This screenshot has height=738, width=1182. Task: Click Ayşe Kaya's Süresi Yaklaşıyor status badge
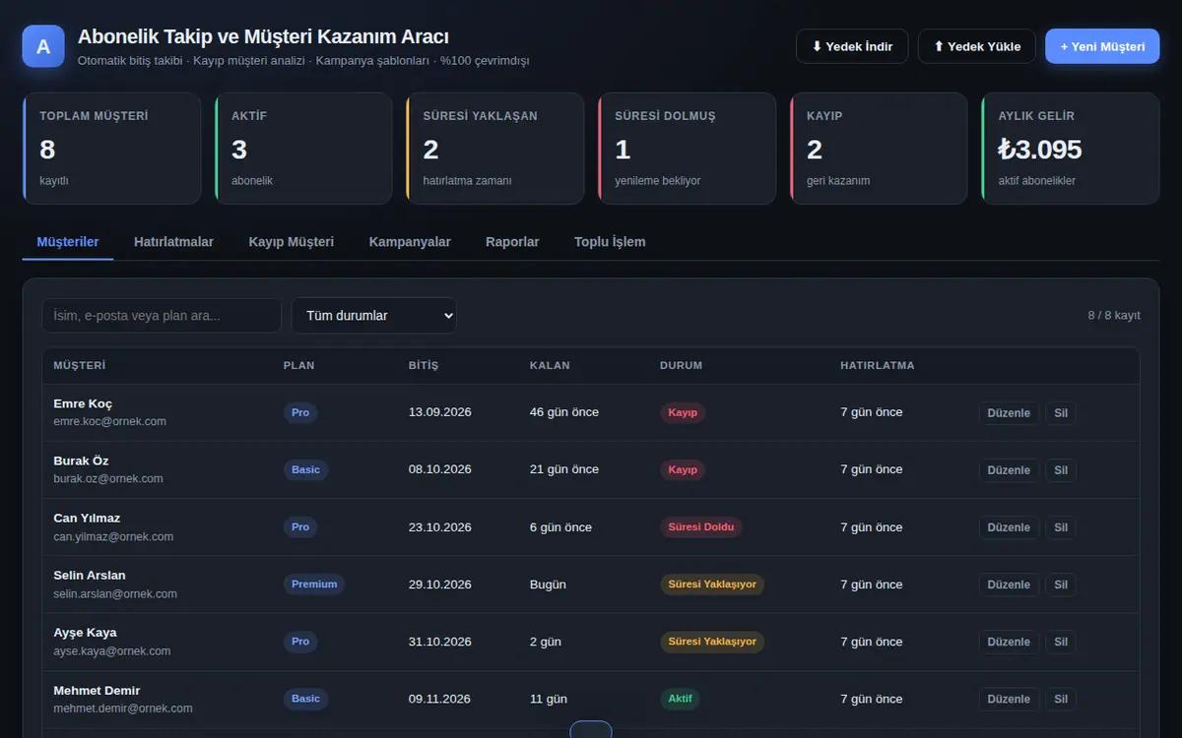pos(712,642)
